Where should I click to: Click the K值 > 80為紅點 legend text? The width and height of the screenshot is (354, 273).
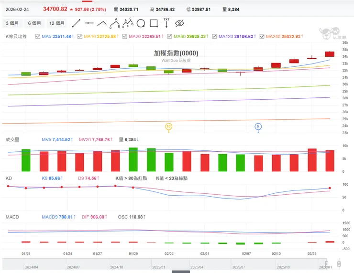[131, 178]
